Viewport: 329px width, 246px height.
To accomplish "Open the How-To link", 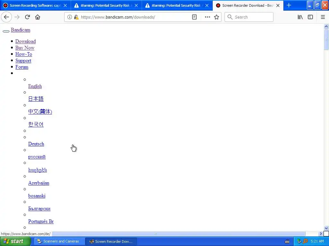I will click(x=24, y=54).
